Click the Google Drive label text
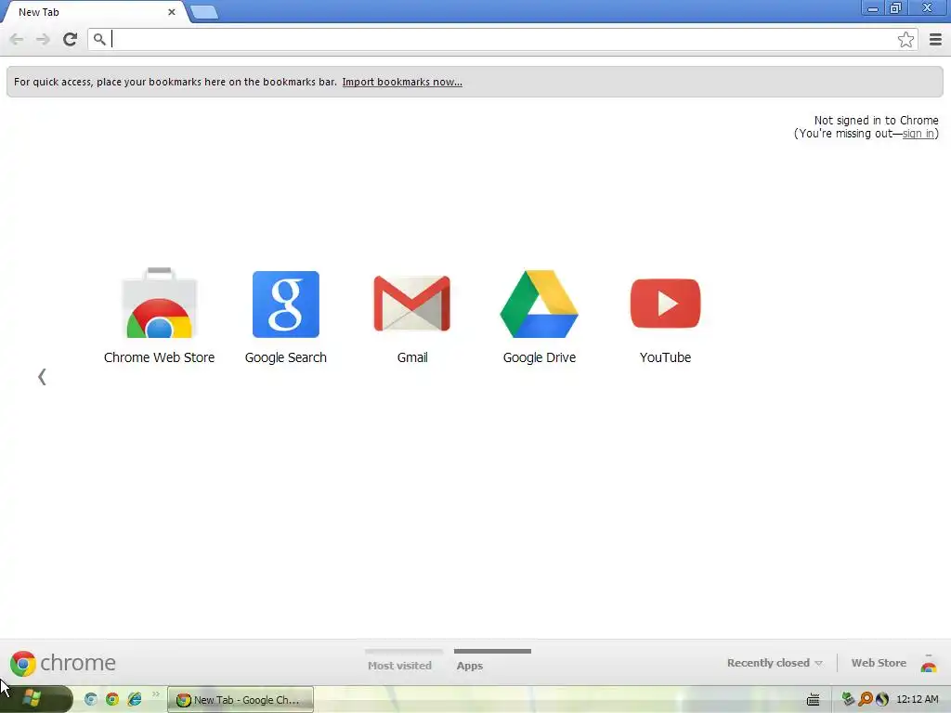The height and width of the screenshot is (713, 951). [540, 357]
